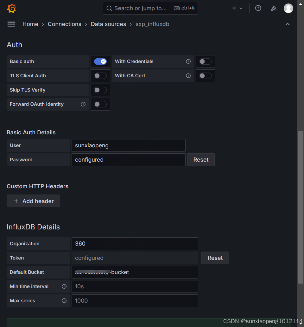This screenshot has height=327, width=304.
Task: Click the InfluxDB Details heading
Action: [33, 227]
